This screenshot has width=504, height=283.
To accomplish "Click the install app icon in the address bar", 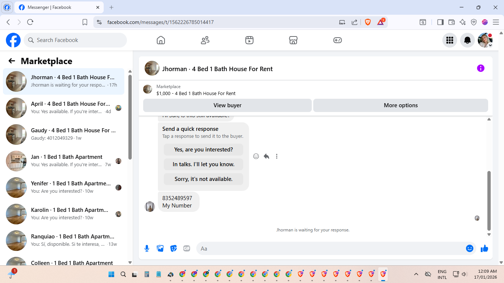I will [x=342, y=22].
